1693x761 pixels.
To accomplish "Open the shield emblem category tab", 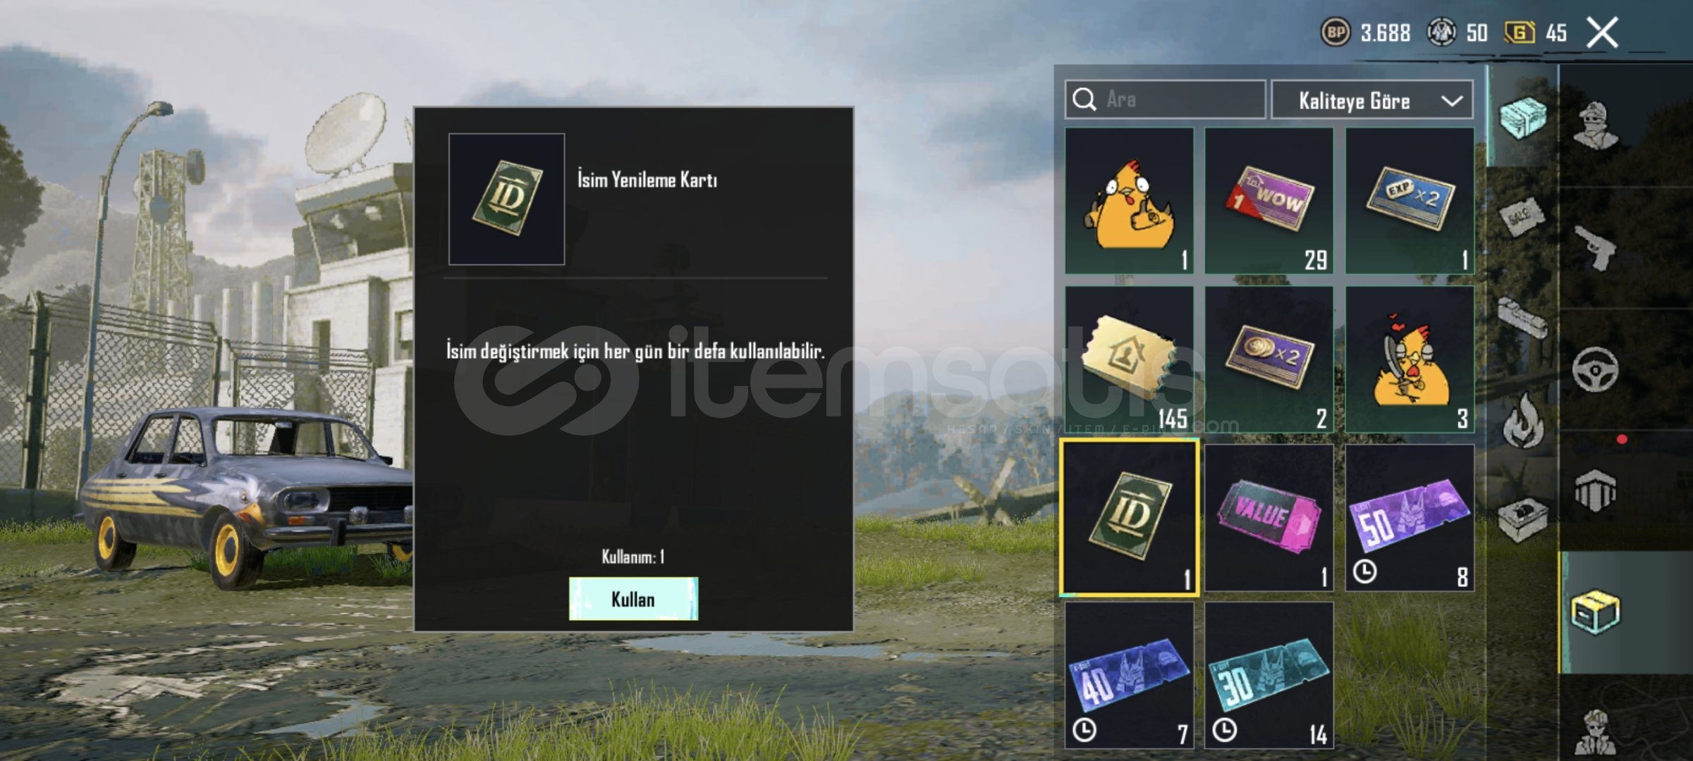I will tap(1596, 491).
